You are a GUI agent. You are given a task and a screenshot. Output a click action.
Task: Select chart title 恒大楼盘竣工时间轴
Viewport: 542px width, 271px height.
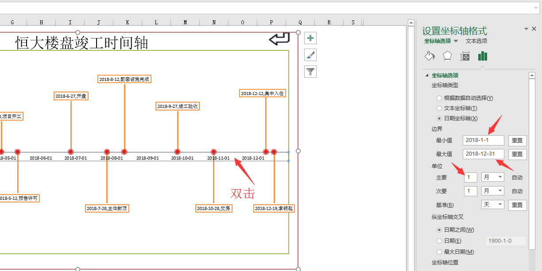[x=82, y=43]
